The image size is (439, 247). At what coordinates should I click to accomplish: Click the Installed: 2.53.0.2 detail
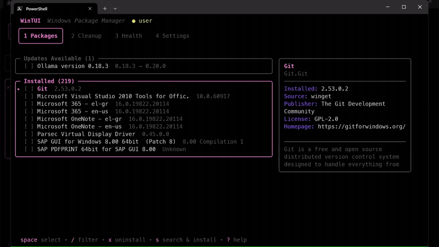coord(316,89)
